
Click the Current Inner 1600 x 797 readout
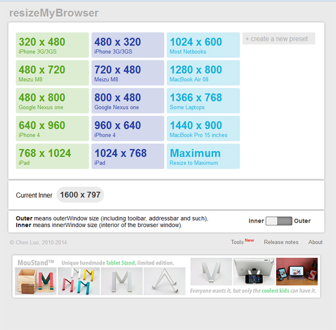[x=80, y=195]
